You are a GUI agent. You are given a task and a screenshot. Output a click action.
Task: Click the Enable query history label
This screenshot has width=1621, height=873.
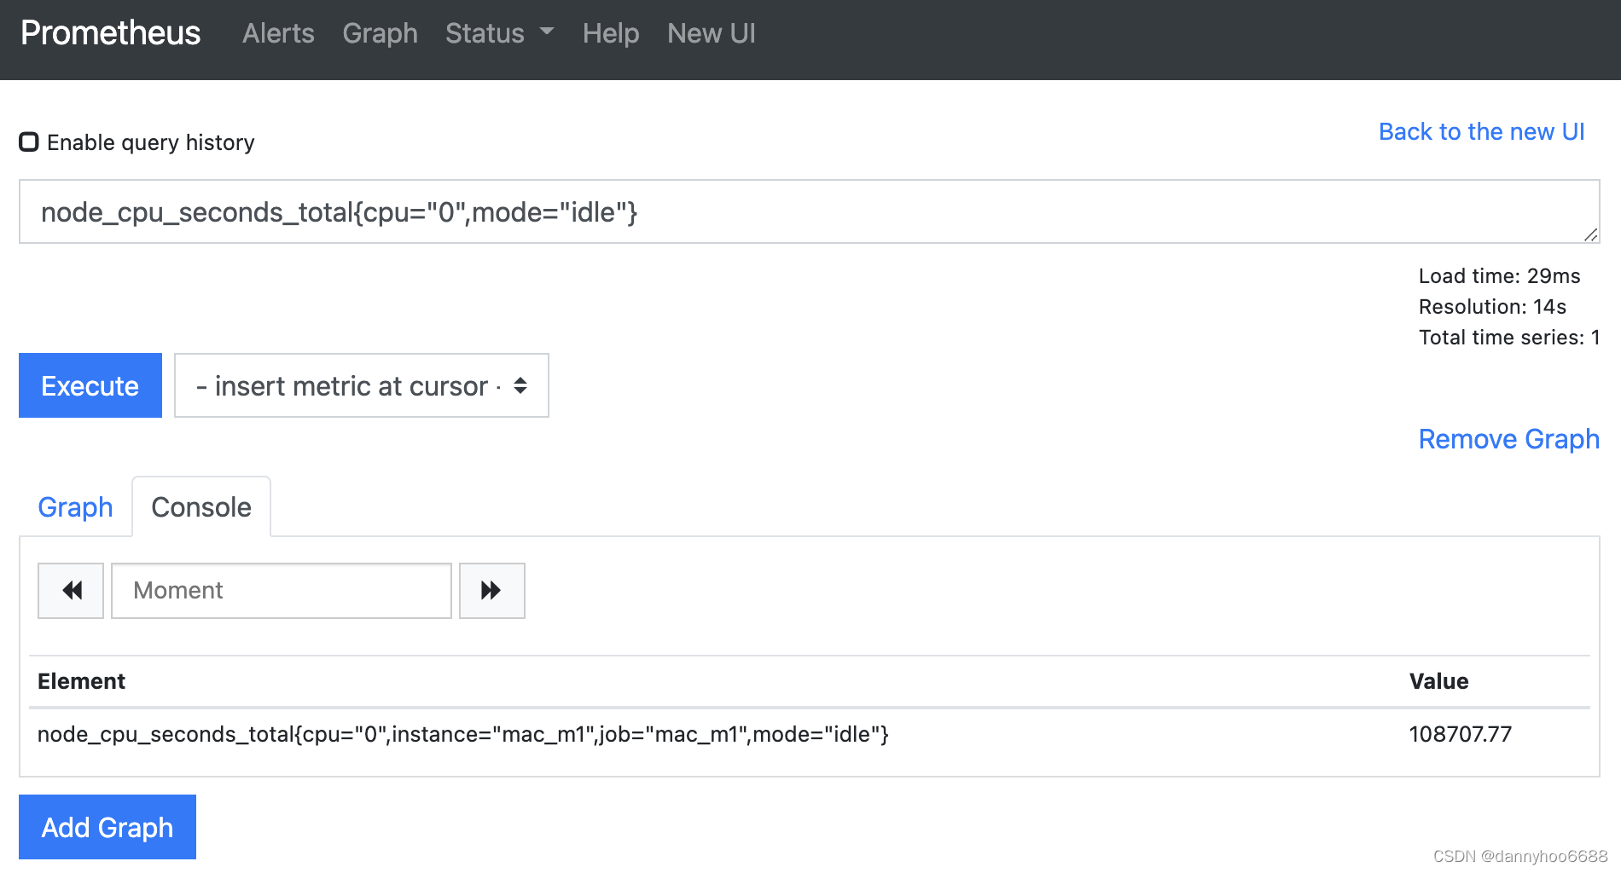click(x=151, y=142)
